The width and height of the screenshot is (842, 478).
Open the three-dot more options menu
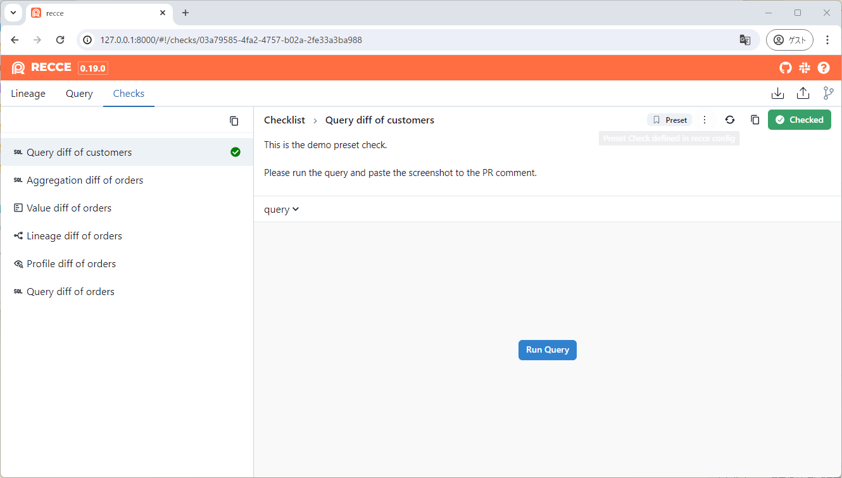click(x=705, y=120)
